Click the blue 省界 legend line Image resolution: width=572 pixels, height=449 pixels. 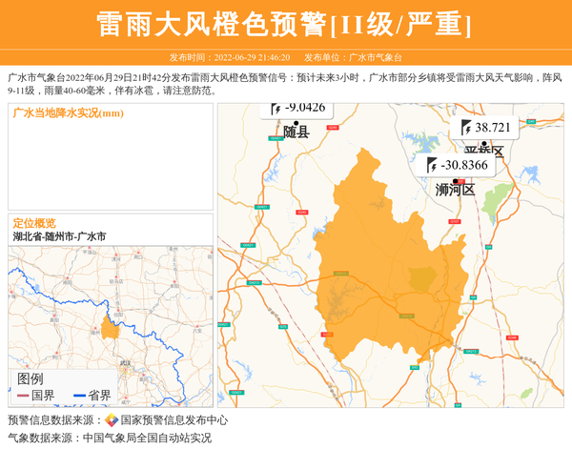point(78,396)
